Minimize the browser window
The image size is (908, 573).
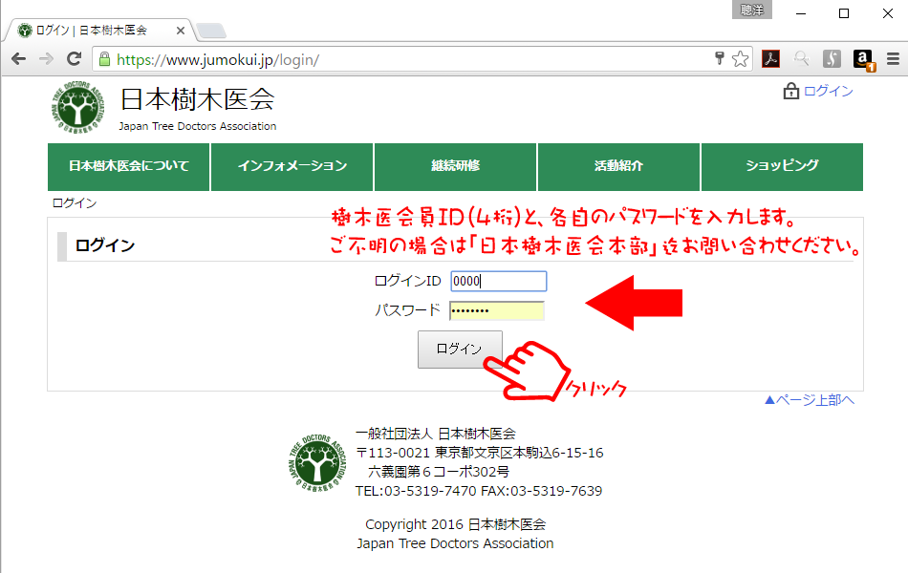point(801,13)
